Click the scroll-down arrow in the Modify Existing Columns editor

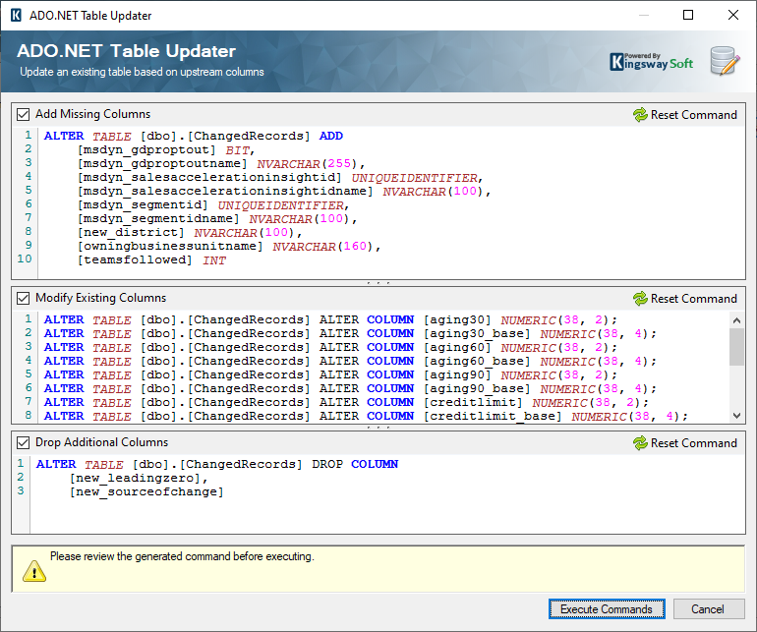736,415
